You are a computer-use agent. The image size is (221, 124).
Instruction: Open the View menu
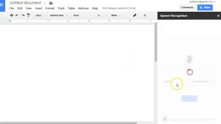[x=28, y=8]
